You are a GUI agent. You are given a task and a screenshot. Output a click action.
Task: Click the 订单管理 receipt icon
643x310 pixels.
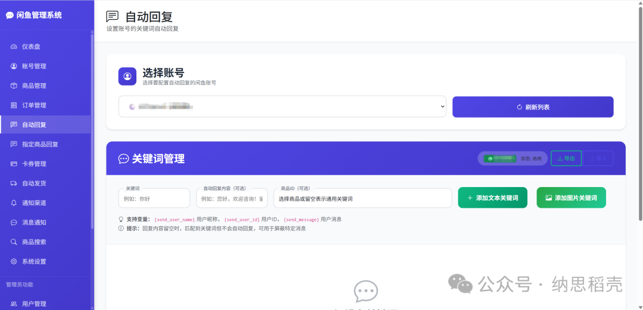(14, 105)
